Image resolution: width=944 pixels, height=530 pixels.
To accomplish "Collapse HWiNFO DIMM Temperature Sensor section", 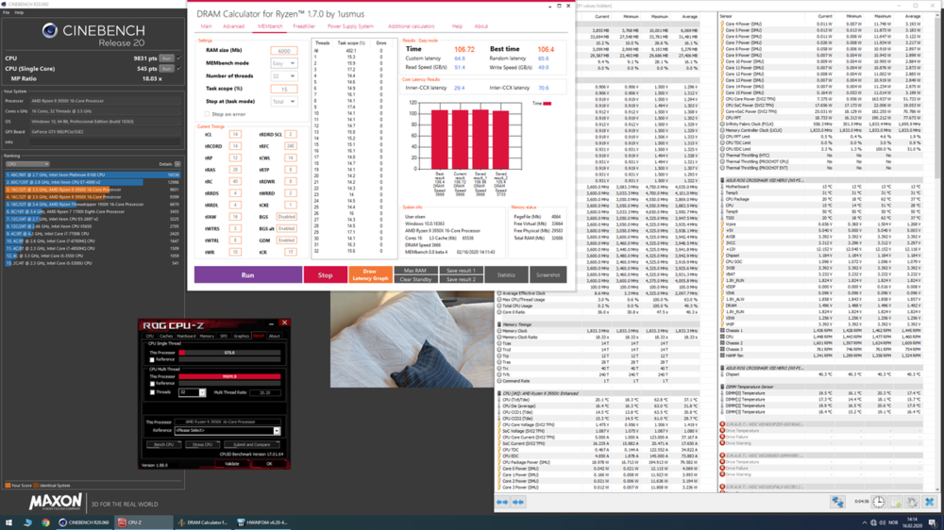I will coord(722,387).
